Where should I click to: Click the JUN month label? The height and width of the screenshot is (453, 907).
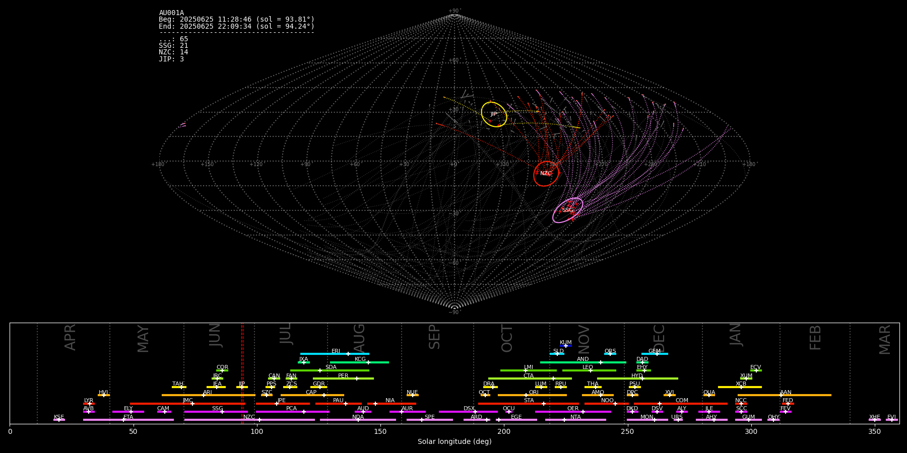215,335
